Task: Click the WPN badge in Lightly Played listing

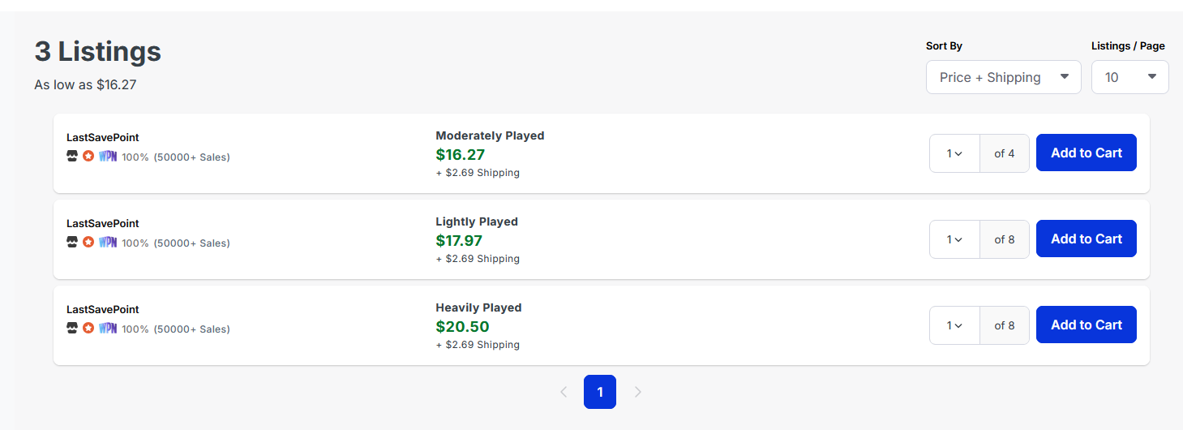Action: point(108,242)
